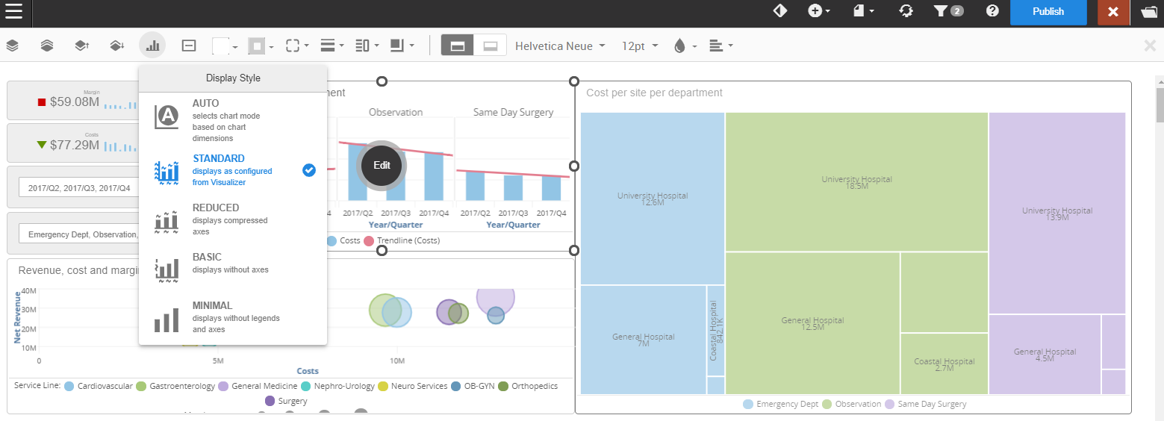Click the help question mark icon

992,11
